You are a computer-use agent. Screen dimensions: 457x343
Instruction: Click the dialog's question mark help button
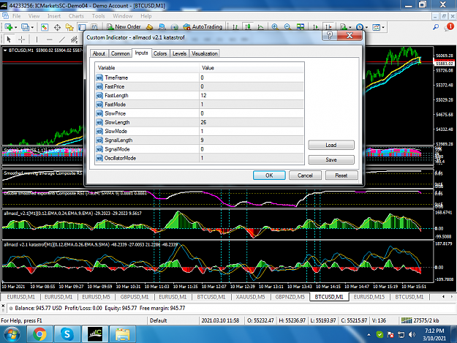click(330, 36)
